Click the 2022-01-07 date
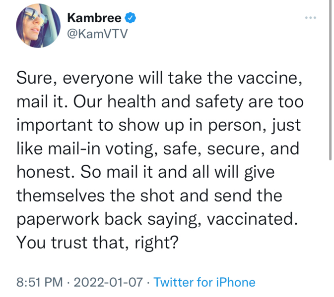This screenshot has height=297, width=334. (108, 282)
